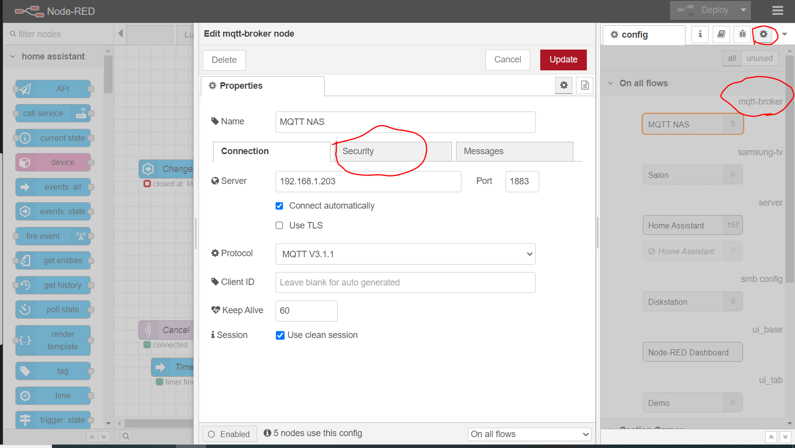The image size is (795, 448).
Task: Select the Home Assistant server node with 157
Action: click(692, 225)
